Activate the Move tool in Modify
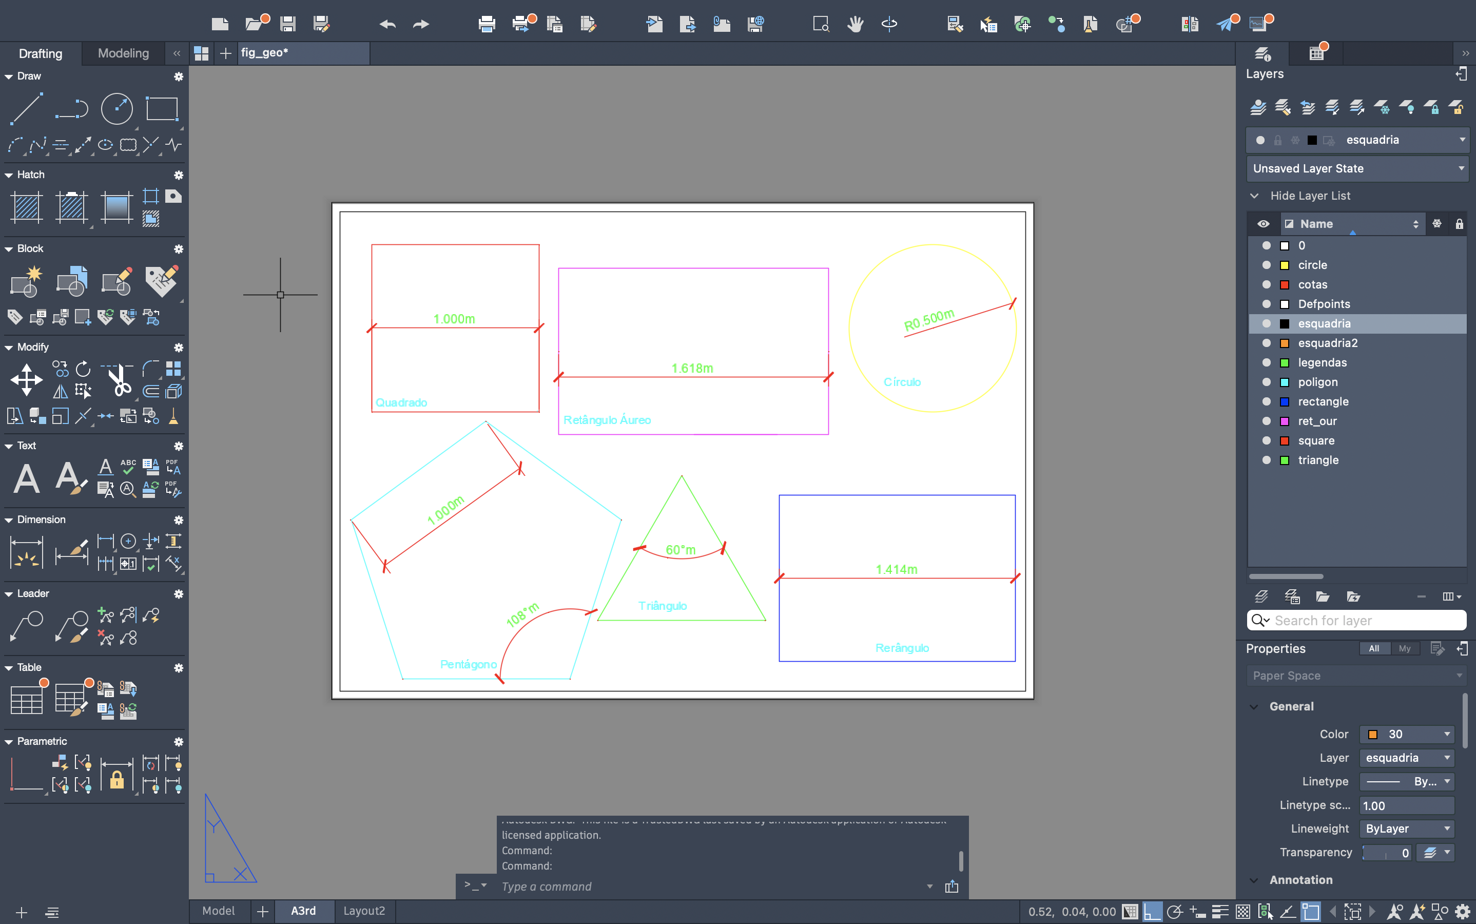This screenshot has height=924, width=1476. click(26, 379)
